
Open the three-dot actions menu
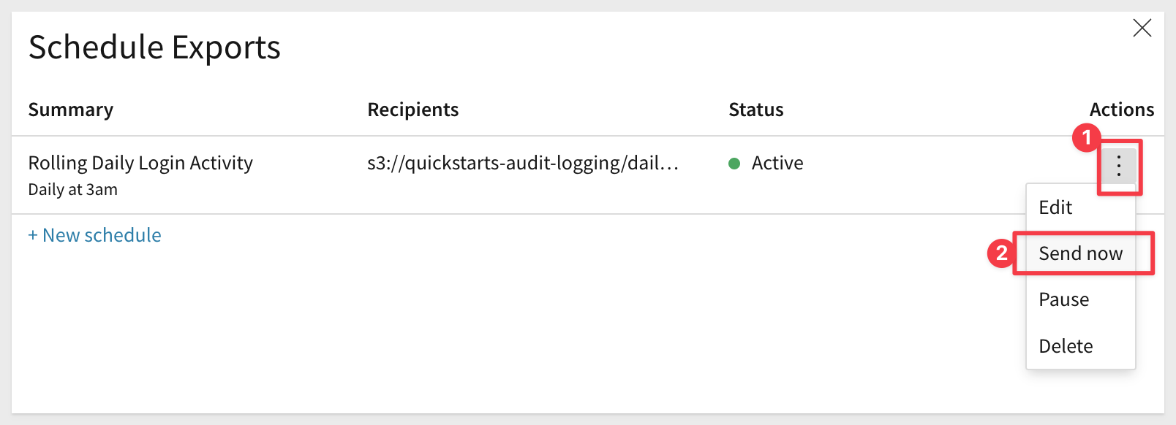1118,166
